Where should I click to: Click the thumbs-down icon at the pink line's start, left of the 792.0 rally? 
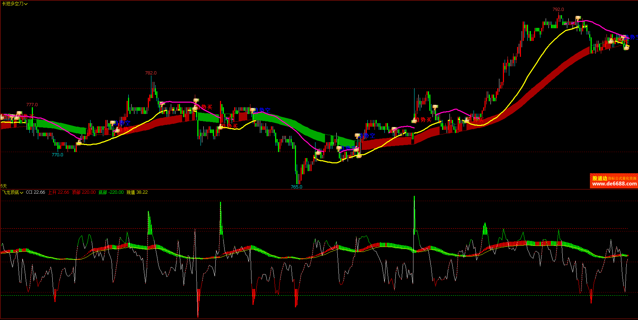[435, 107]
